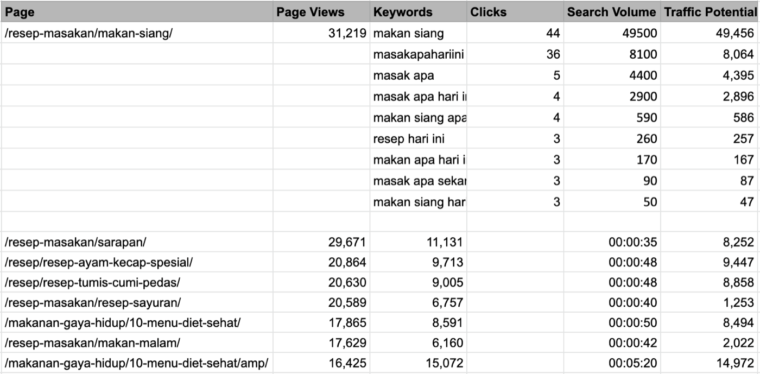Viewport: 760px width, 374px height.
Task: Click the clicks value 36
Action: (515, 54)
